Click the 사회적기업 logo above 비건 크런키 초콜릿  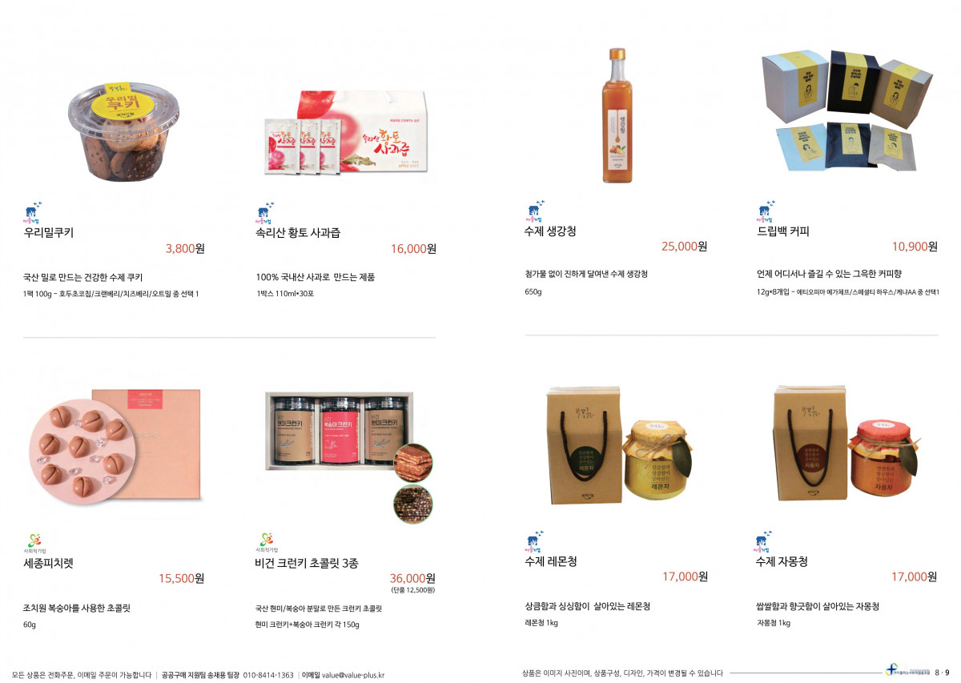267,544
